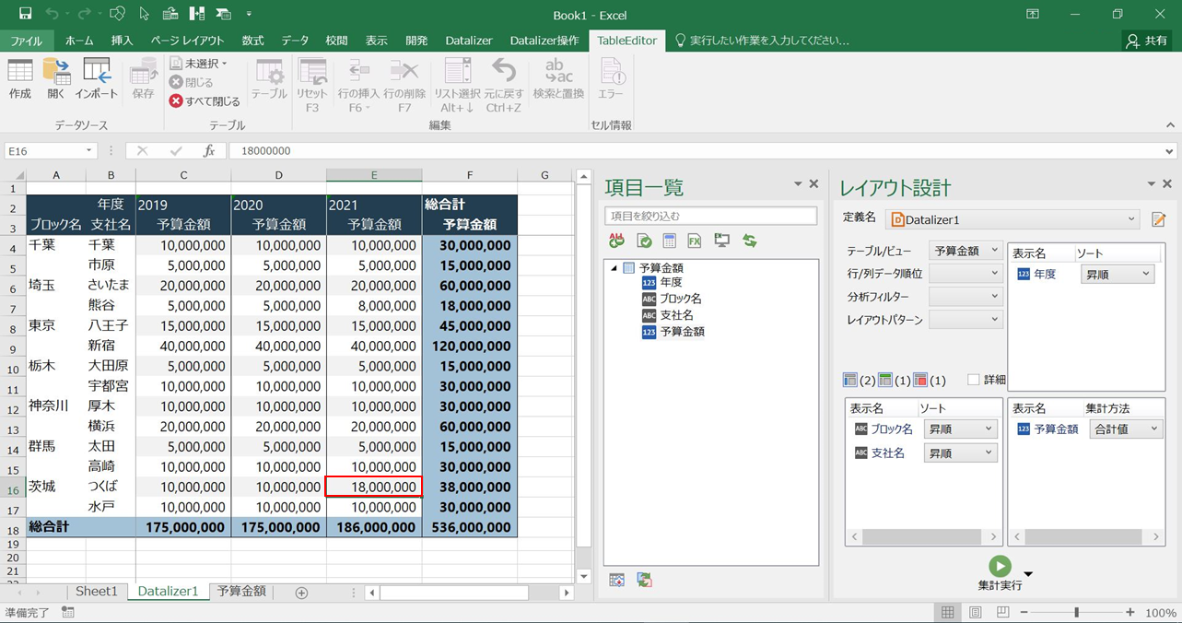Screen dimensions: 1182x623
Task: Click the edit definition pencil icon
Action: point(1158,219)
